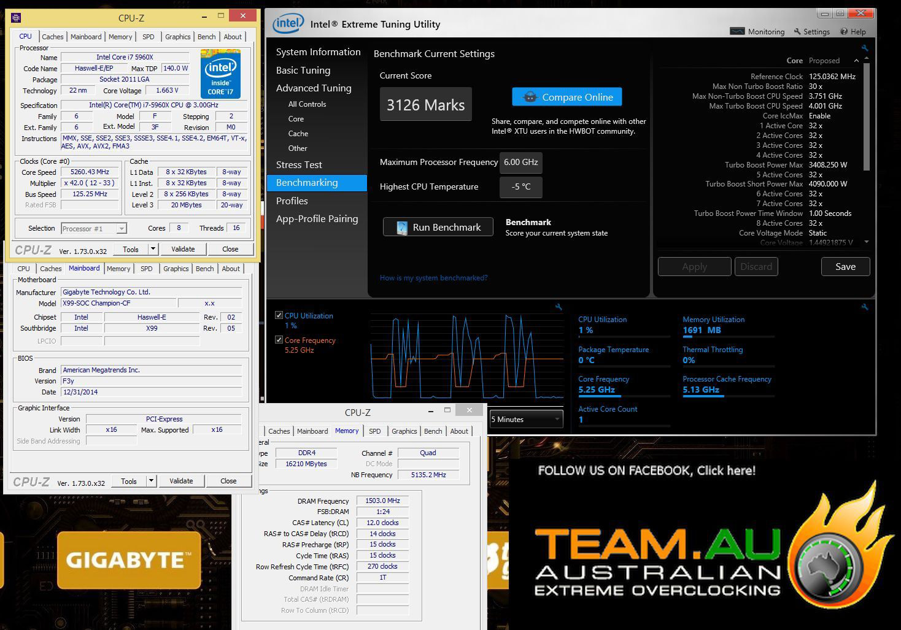Toggle the CPU Utilization graph checkbox
The image size is (901, 630).
279,315
